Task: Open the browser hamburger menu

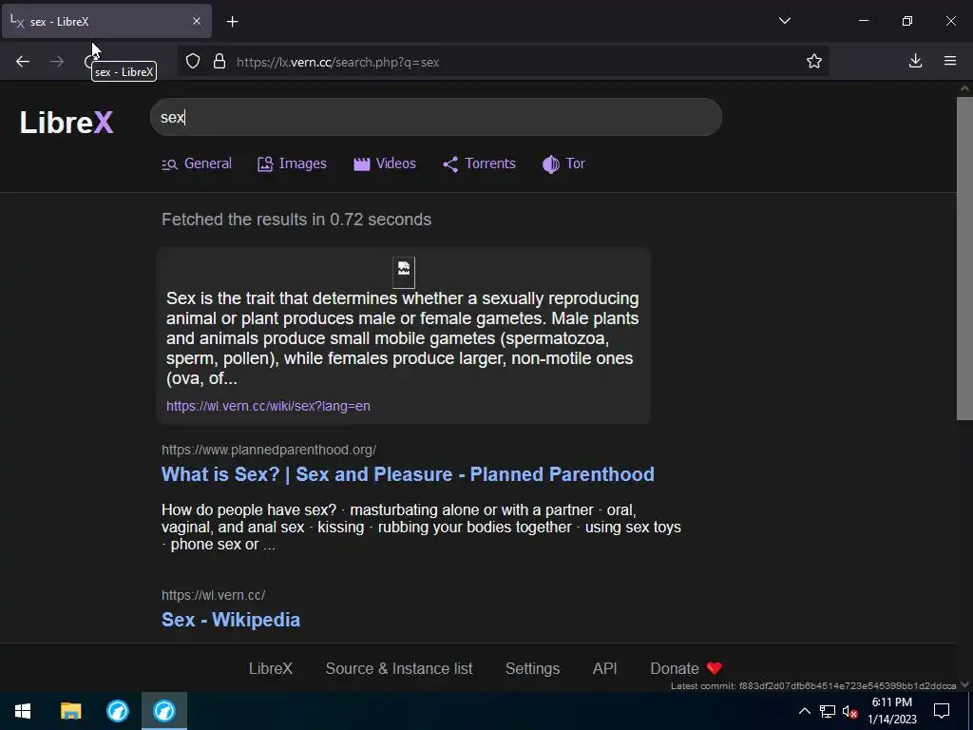Action: click(x=950, y=61)
